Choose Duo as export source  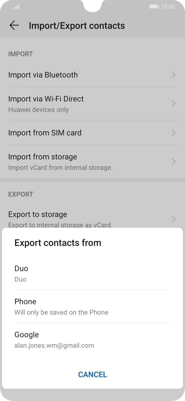(x=21, y=273)
